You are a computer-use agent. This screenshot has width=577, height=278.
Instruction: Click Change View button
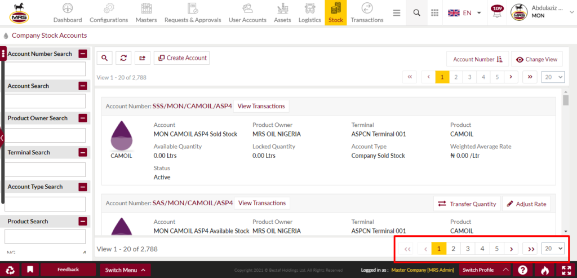[537, 59]
